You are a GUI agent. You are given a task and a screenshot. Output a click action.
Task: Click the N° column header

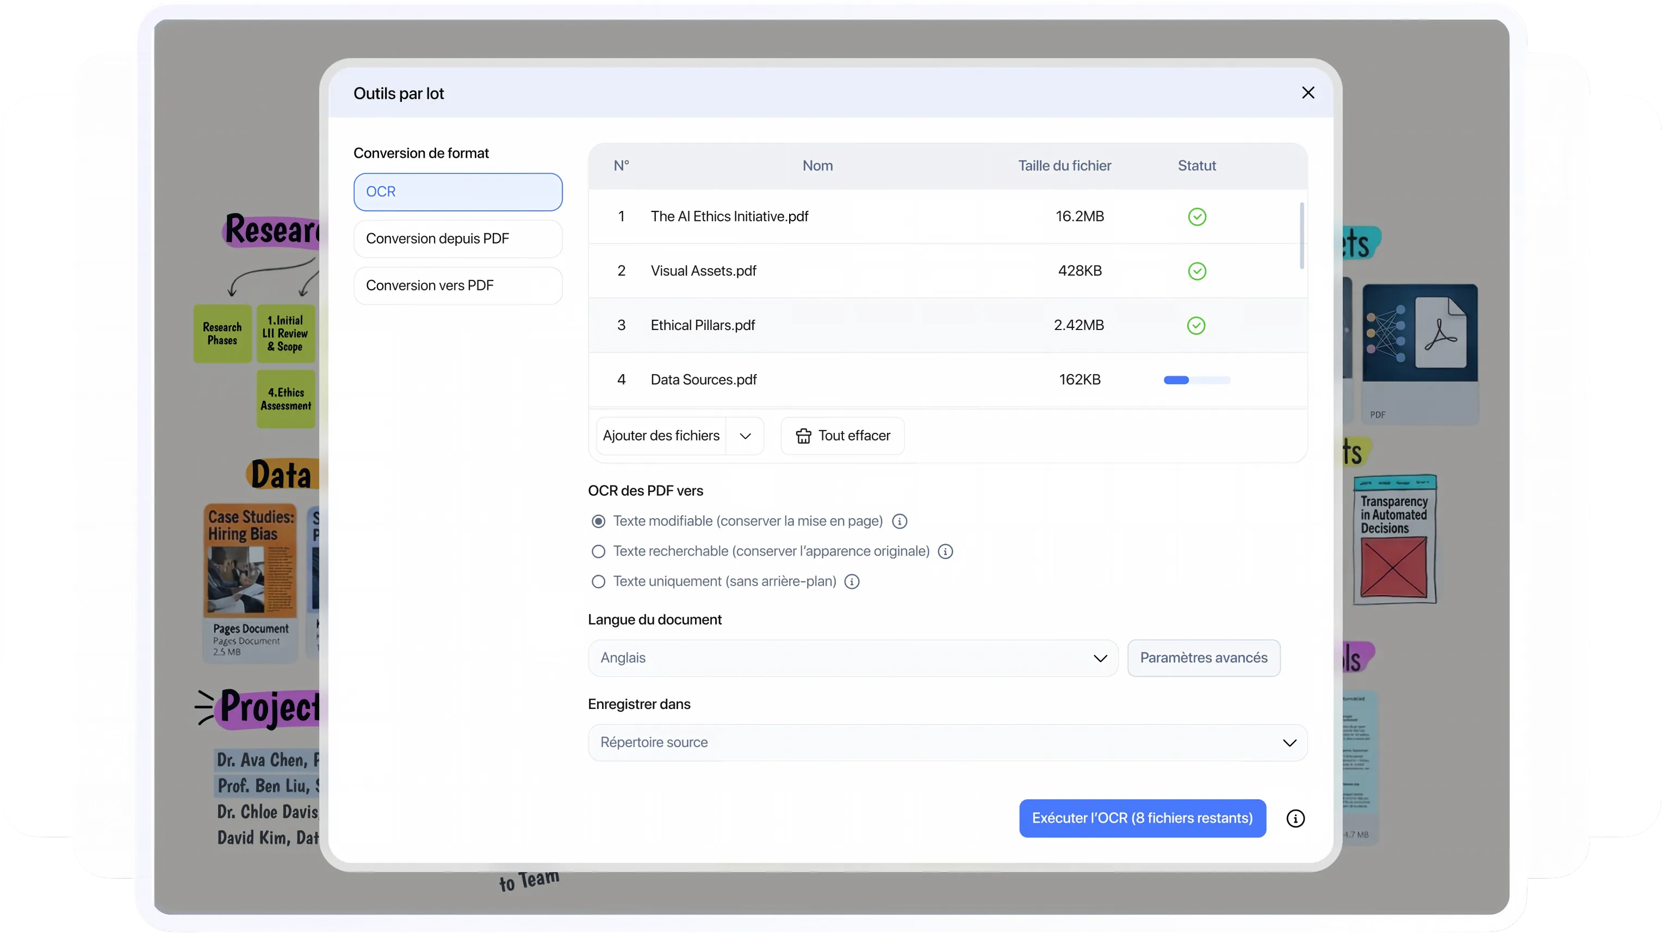[621, 166]
